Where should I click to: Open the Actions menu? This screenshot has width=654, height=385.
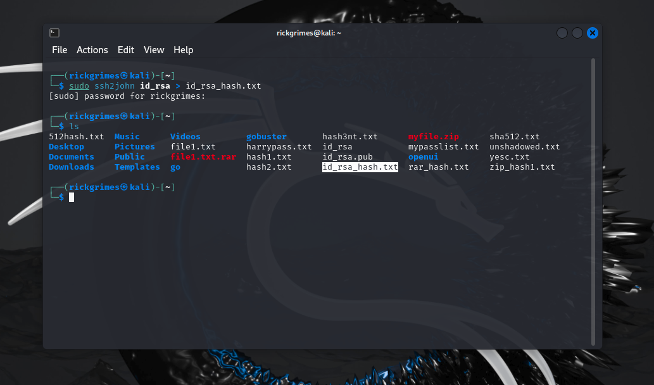click(x=92, y=50)
